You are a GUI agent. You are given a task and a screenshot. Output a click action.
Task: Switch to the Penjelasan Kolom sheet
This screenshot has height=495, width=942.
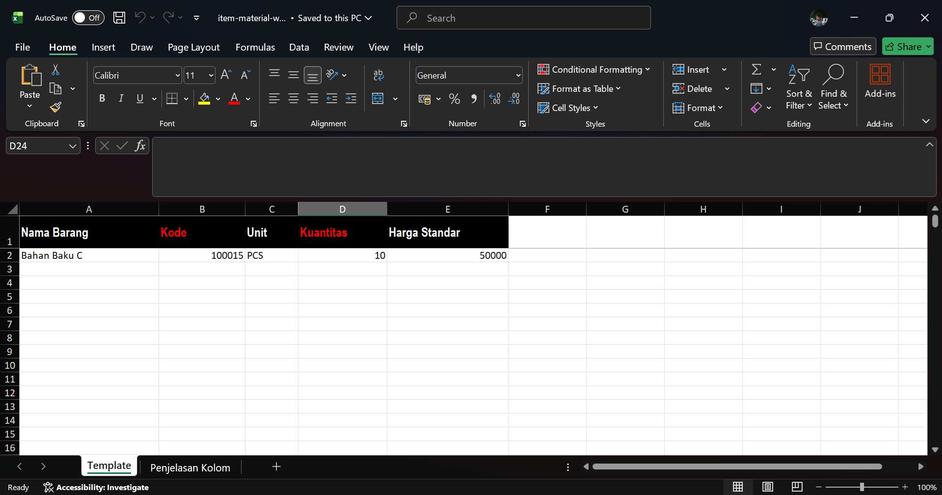pos(190,467)
